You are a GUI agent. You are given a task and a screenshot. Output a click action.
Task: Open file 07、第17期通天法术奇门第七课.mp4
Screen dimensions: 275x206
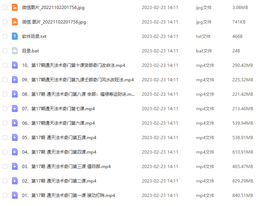(58, 109)
